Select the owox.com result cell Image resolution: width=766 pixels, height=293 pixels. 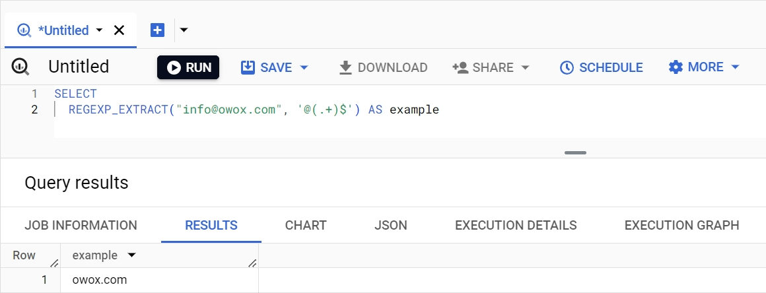point(159,280)
